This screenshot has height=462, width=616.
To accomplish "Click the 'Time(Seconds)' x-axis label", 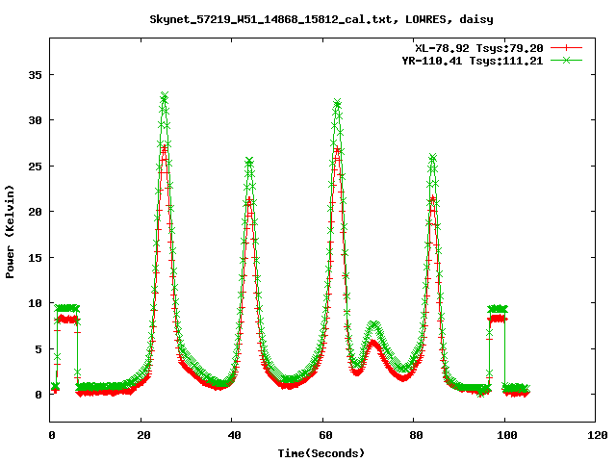I will (321, 453).
